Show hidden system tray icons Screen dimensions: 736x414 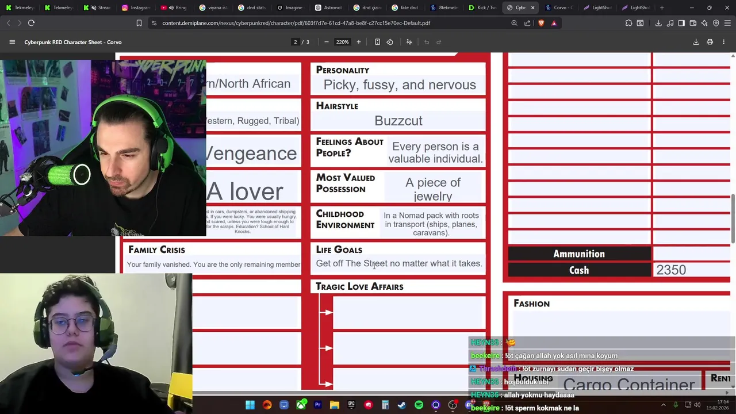point(663,405)
